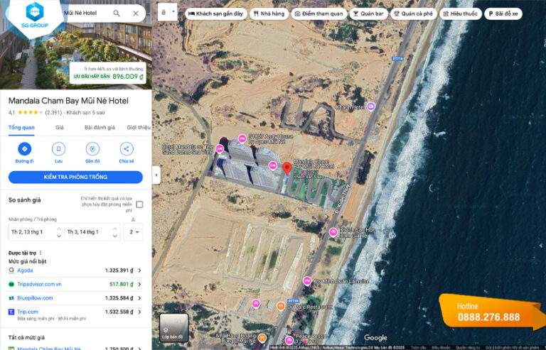This screenshot has height=350, width=546.
Task: Click the red Mandala Cham Bay map pin
Action: [x=287, y=168]
